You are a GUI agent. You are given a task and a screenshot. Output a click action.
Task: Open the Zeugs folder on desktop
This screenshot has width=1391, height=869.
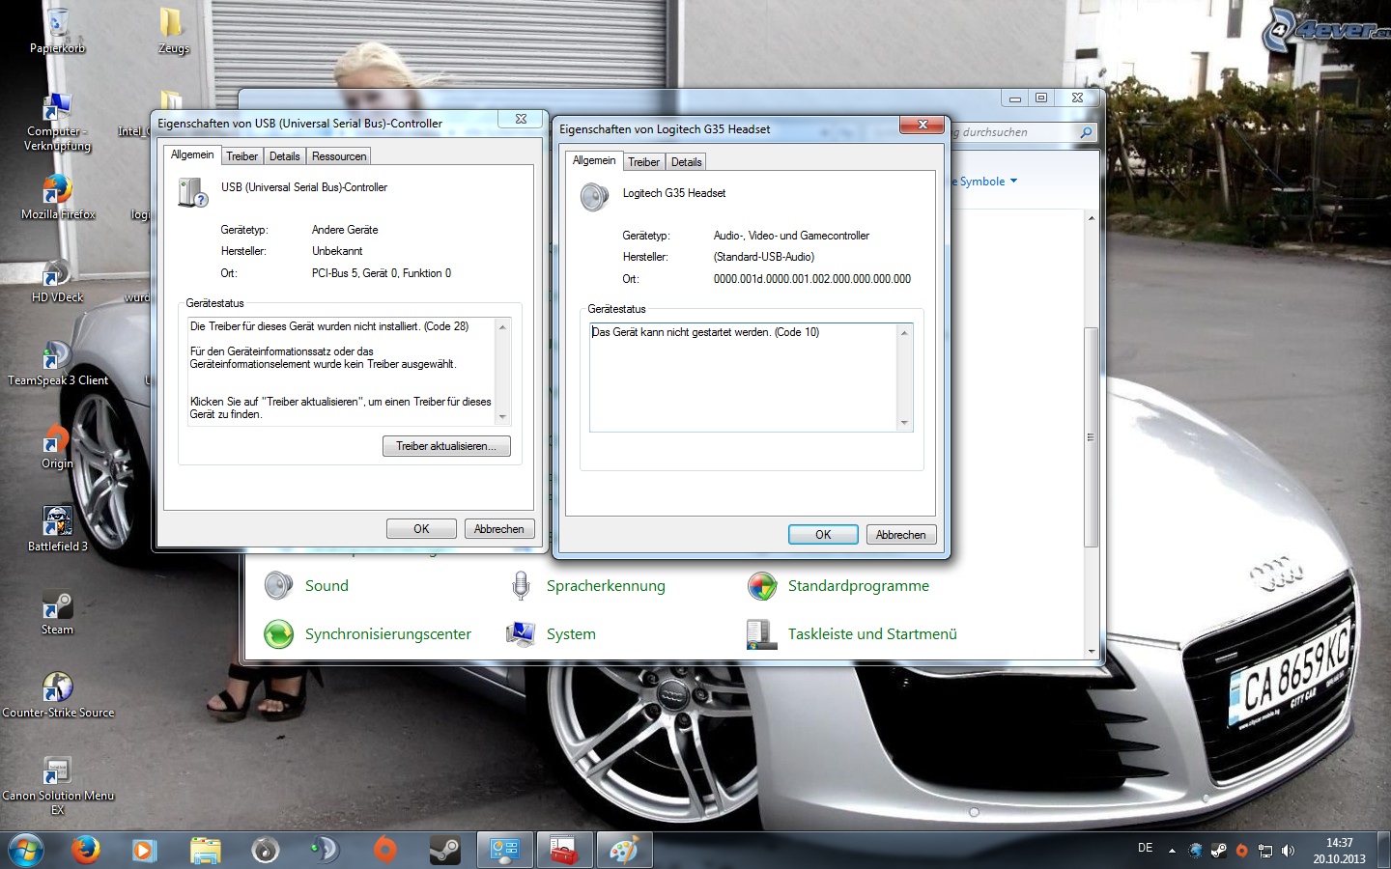coord(173,31)
